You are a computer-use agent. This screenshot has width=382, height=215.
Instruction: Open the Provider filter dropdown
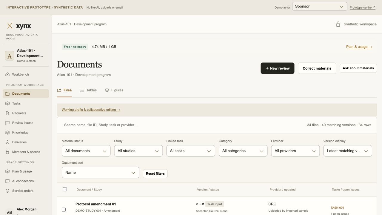pos(295,151)
